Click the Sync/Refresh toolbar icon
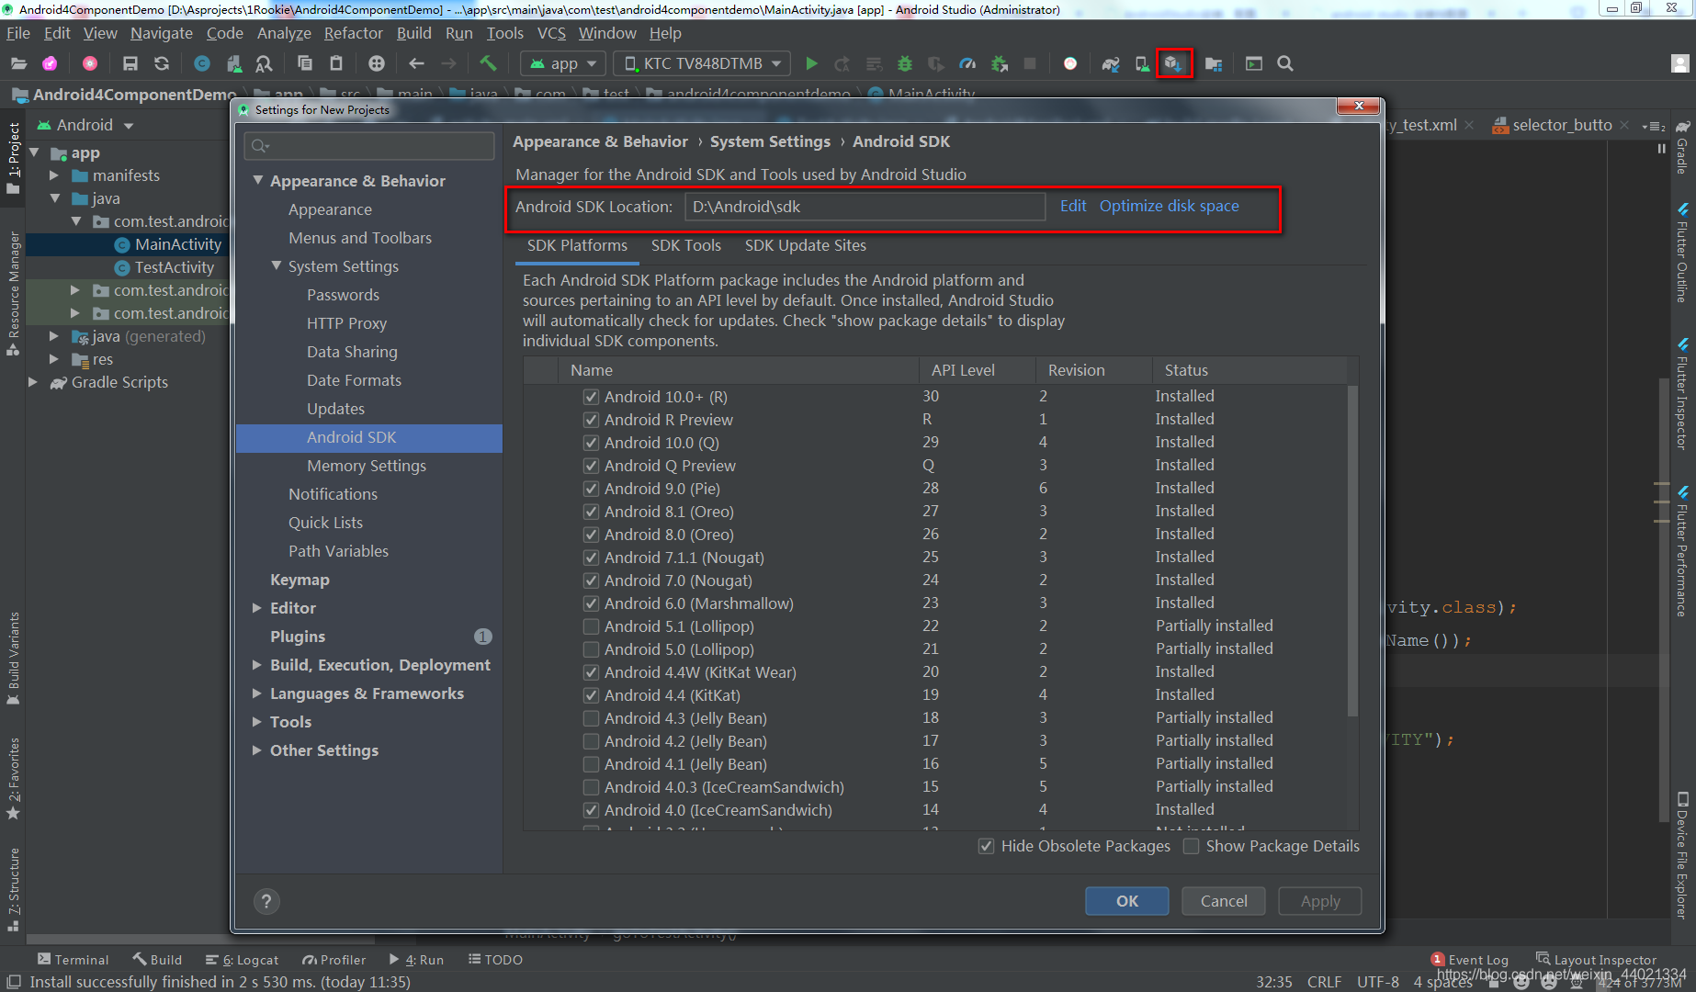Screen dimensions: 1696x992 pos(162,63)
